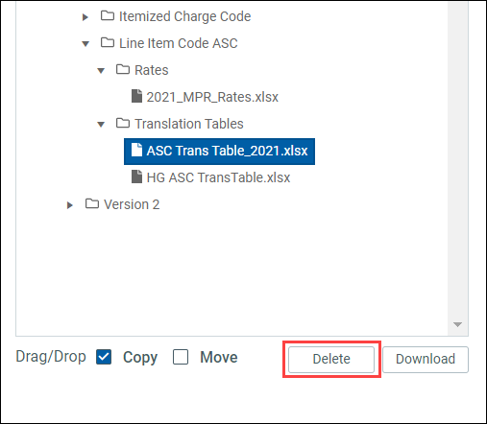487x424 pixels.
Task: Click the 2021_MPR_Rates.xlsx file icon
Action: [x=136, y=96]
